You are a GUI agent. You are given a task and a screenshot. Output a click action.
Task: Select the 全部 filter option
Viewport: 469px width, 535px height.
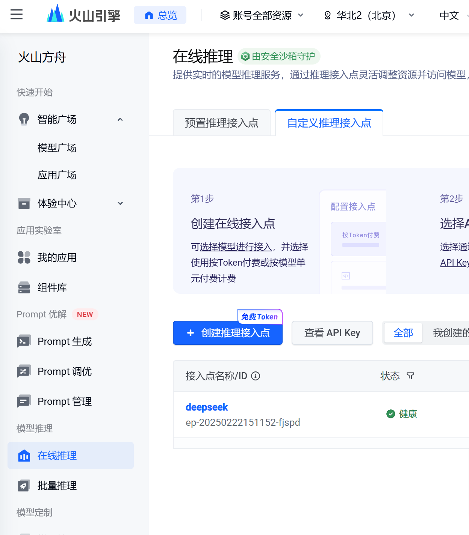[403, 333]
